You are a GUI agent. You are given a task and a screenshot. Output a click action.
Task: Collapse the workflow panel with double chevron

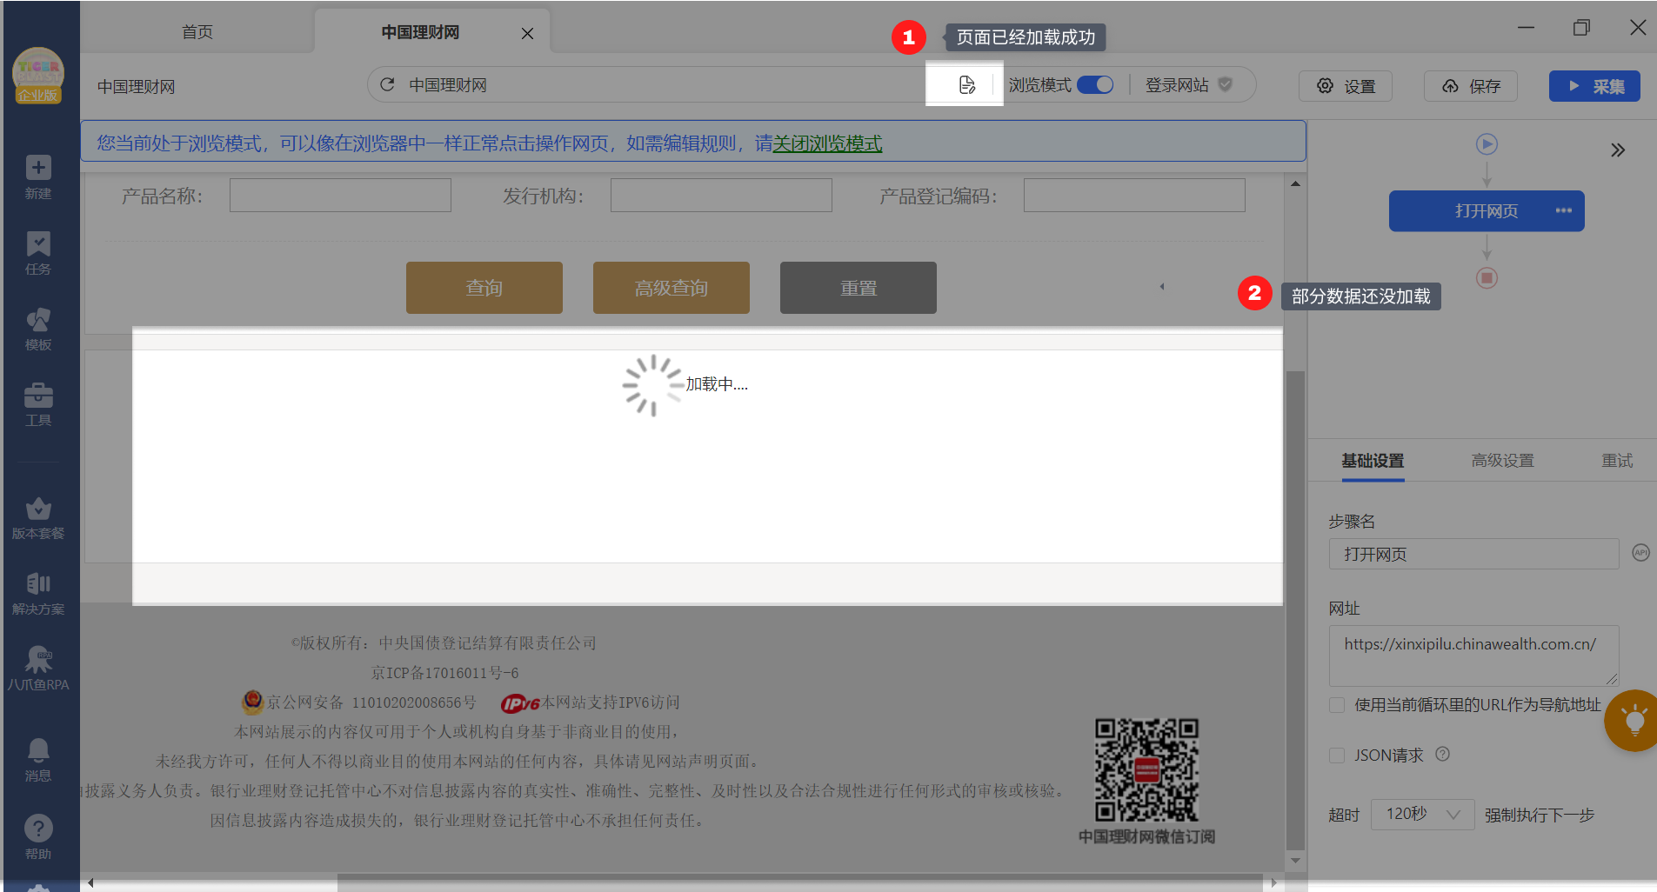point(1618,150)
